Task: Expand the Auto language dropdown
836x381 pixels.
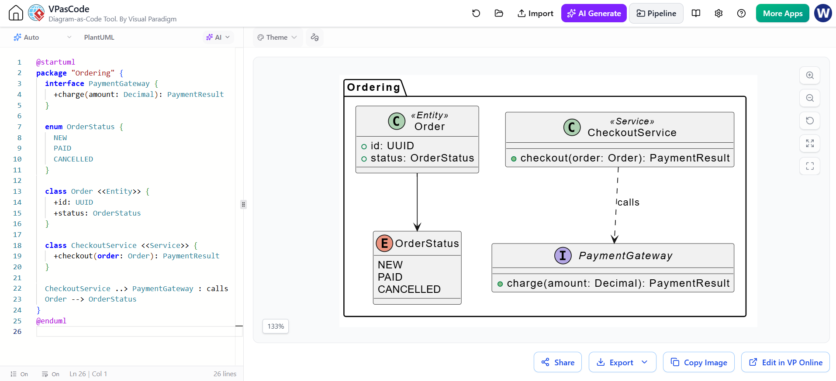Action: tap(42, 38)
